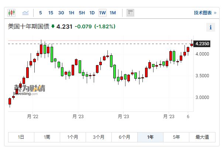Open the 技术图表 link
This screenshot has width=224, height=149.
(x=205, y=13)
